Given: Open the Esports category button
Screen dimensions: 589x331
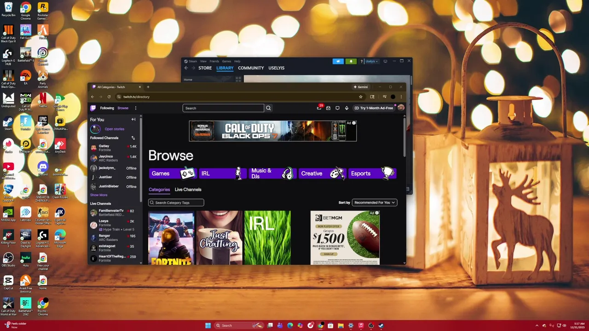Looking at the screenshot, I should pos(372,173).
